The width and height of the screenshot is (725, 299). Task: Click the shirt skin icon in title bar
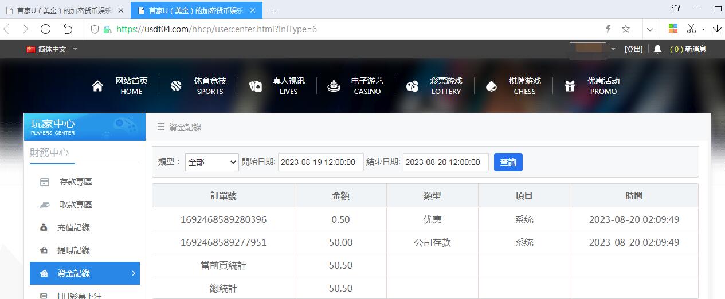click(x=676, y=9)
